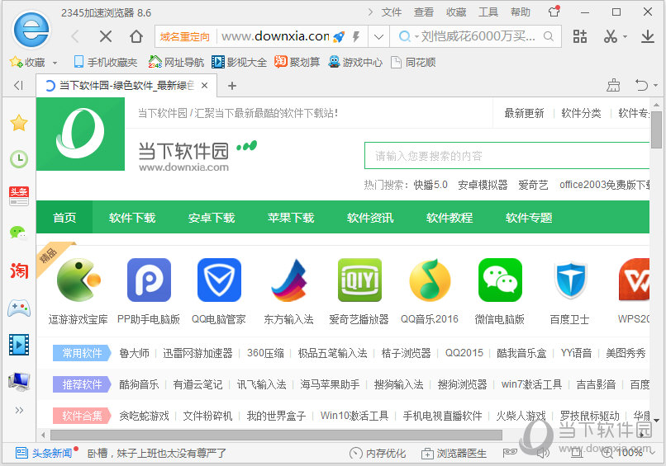
Task: Open the skin shirt icon in title bar
Action: coord(554,12)
